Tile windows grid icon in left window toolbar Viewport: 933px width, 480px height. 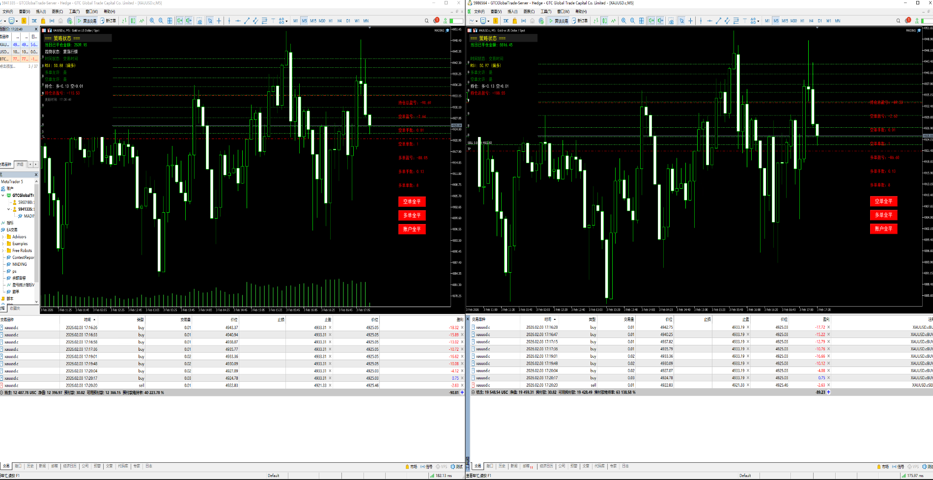pyautogui.click(x=170, y=21)
